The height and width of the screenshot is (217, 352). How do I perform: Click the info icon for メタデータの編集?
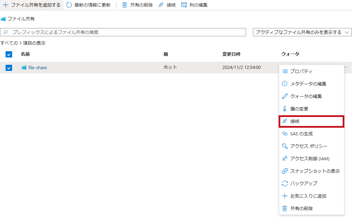[x=285, y=84]
